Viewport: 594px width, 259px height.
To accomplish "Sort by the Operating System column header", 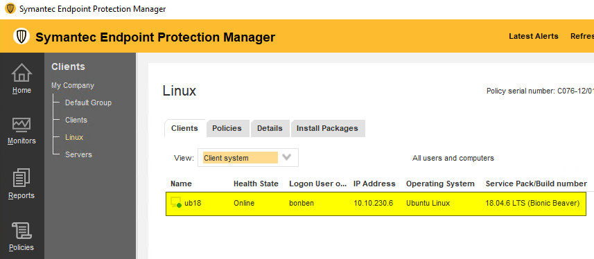I will (440, 184).
